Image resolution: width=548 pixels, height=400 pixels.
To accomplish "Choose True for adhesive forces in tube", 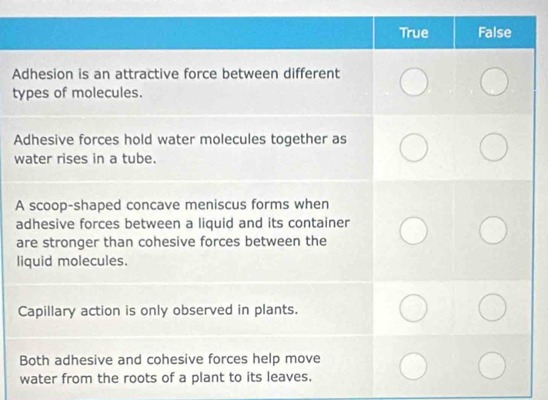I will click(x=414, y=148).
